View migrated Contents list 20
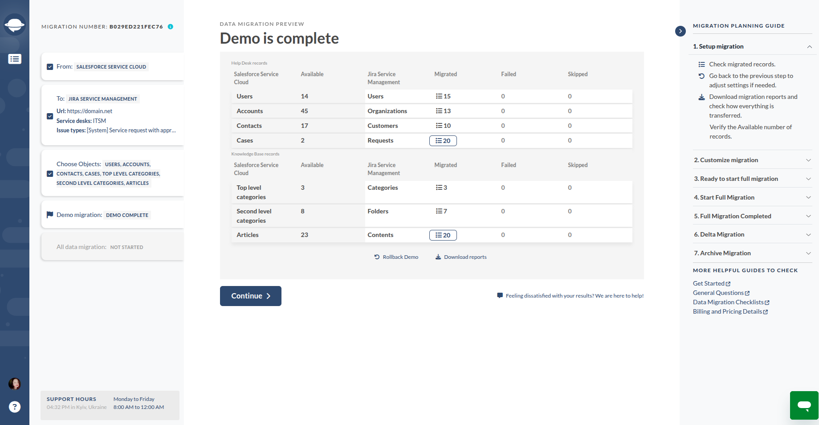The height and width of the screenshot is (425, 819). [443, 235]
